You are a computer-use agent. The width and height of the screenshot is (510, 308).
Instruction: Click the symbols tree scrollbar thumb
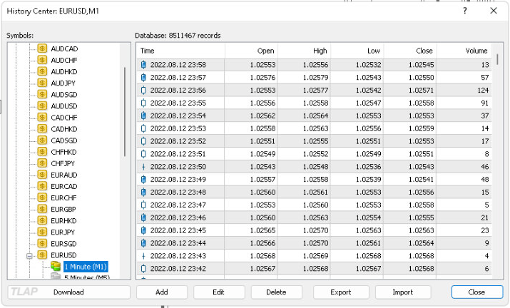[x=125, y=112]
